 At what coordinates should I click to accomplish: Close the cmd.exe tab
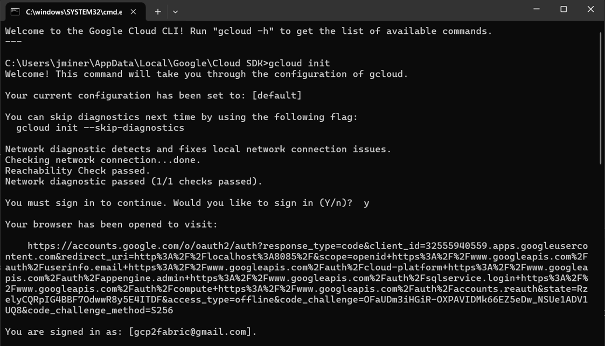click(x=133, y=11)
